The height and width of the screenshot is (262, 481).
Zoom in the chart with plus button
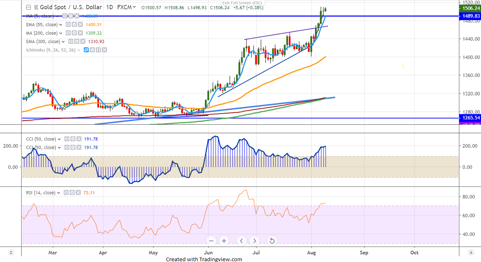(224, 241)
